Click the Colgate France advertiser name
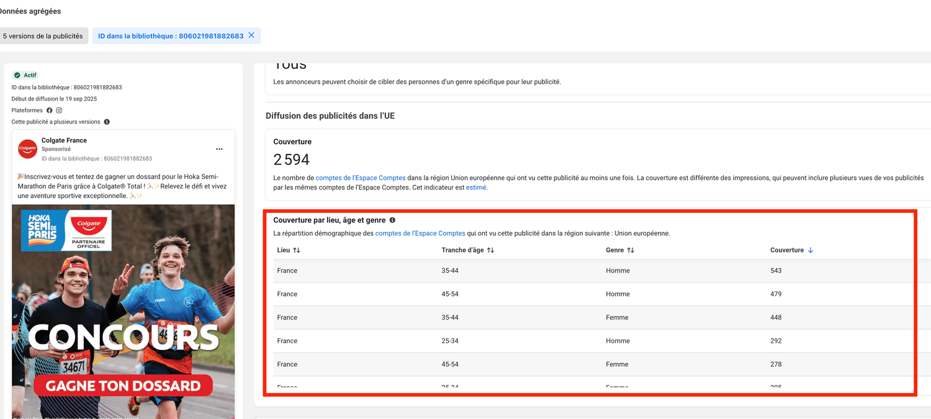The image size is (931, 419). point(64,140)
